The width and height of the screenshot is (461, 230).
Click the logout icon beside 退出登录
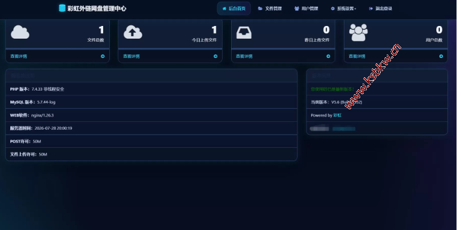[x=370, y=8]
